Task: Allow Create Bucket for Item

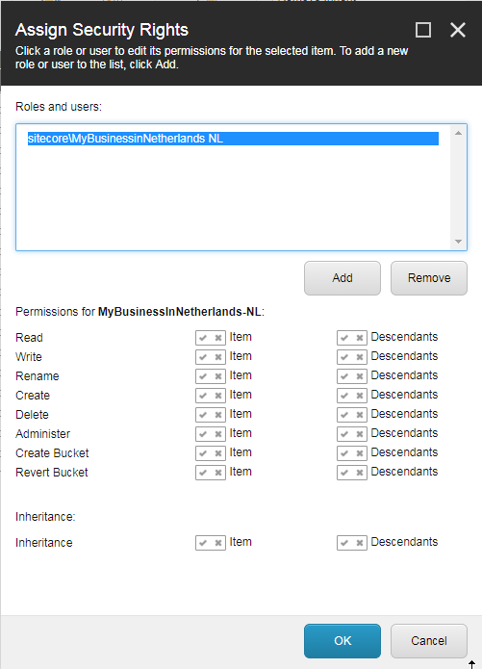Action: (x=203, y=453)
